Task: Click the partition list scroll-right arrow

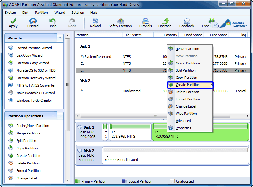Action: point(248,116)
